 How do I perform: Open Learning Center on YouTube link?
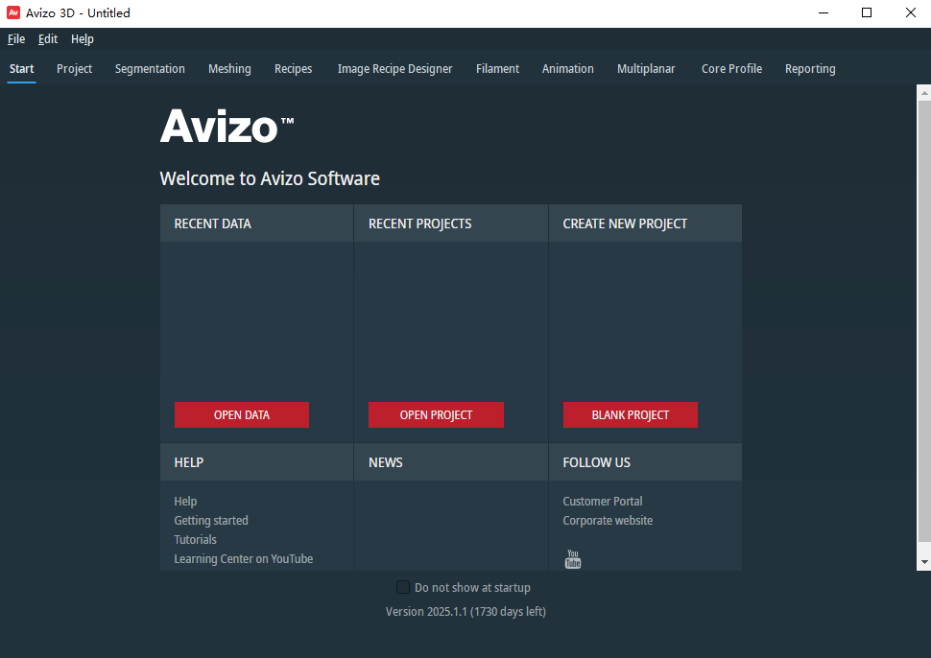(244, 559)
